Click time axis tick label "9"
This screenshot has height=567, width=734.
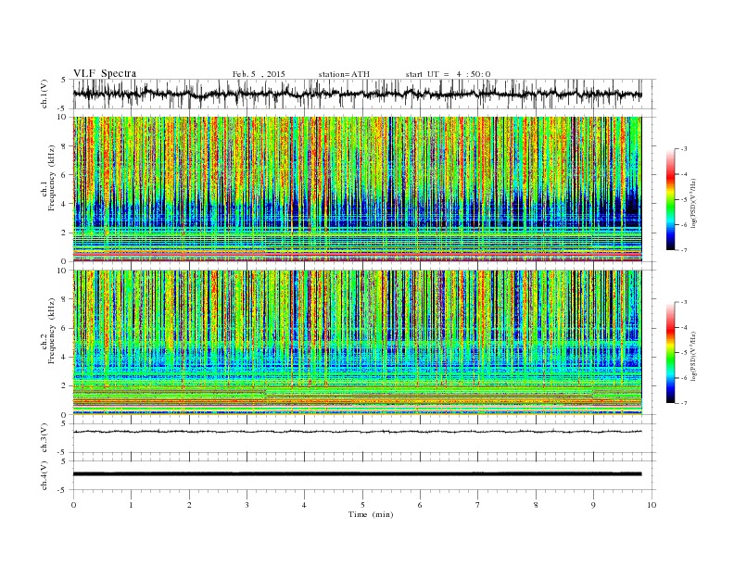point(593,505)
